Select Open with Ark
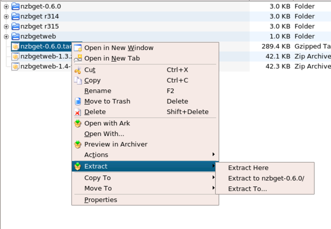 pos(145,123)
